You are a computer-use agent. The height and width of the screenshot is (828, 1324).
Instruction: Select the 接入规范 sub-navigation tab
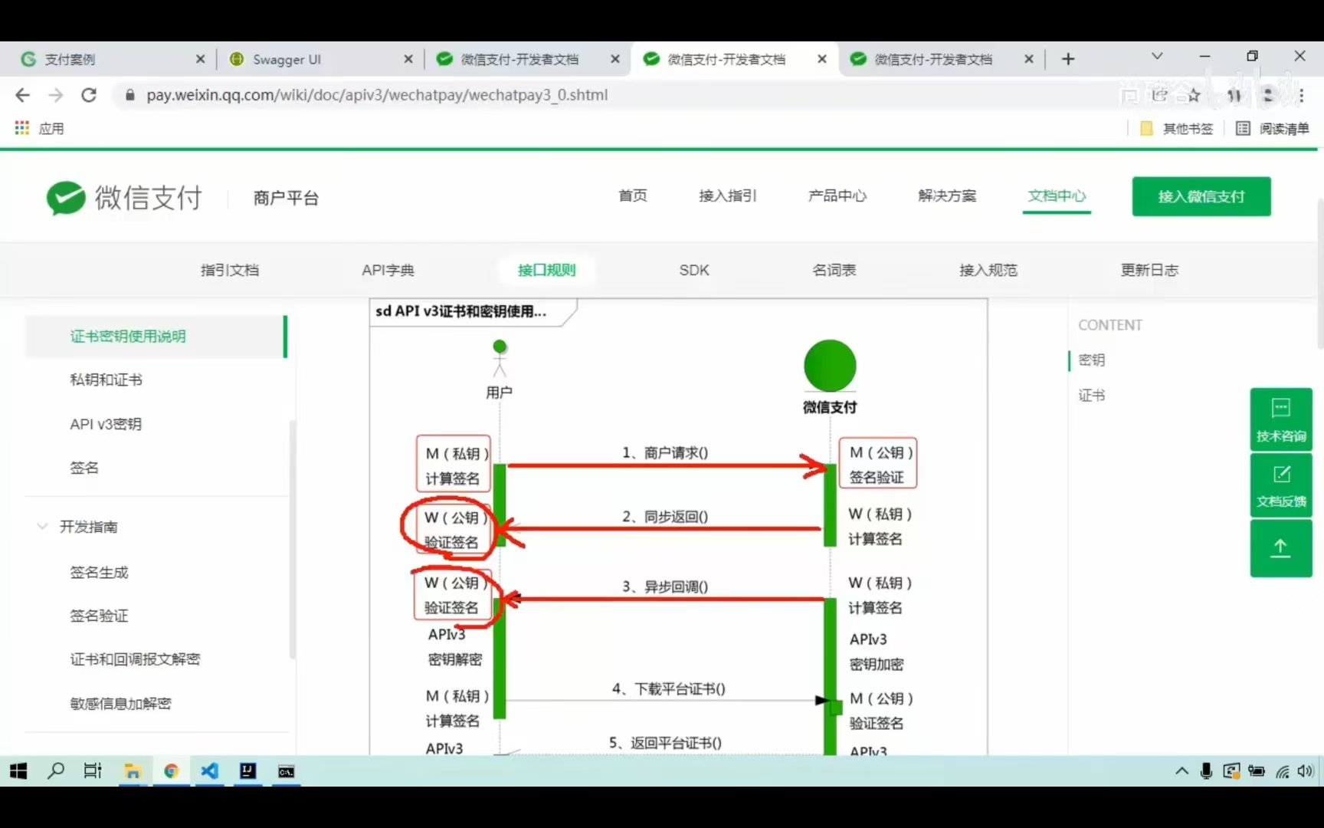click(x=988, y=270)
